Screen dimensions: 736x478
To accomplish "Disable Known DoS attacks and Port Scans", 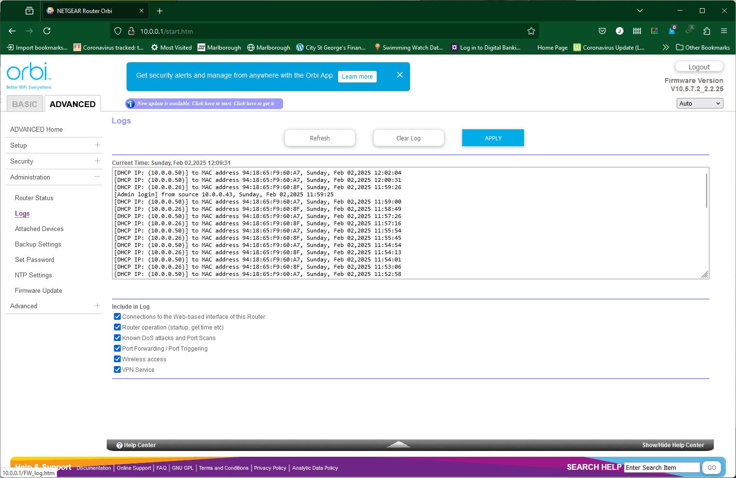I will click(117, 338).
